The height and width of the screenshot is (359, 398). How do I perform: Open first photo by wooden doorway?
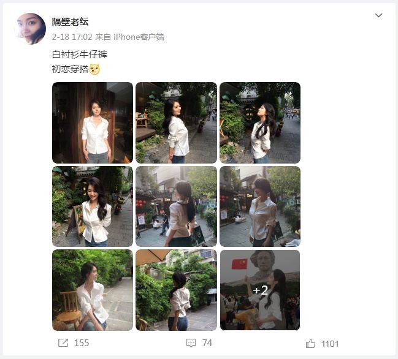[x=93, y=123]
